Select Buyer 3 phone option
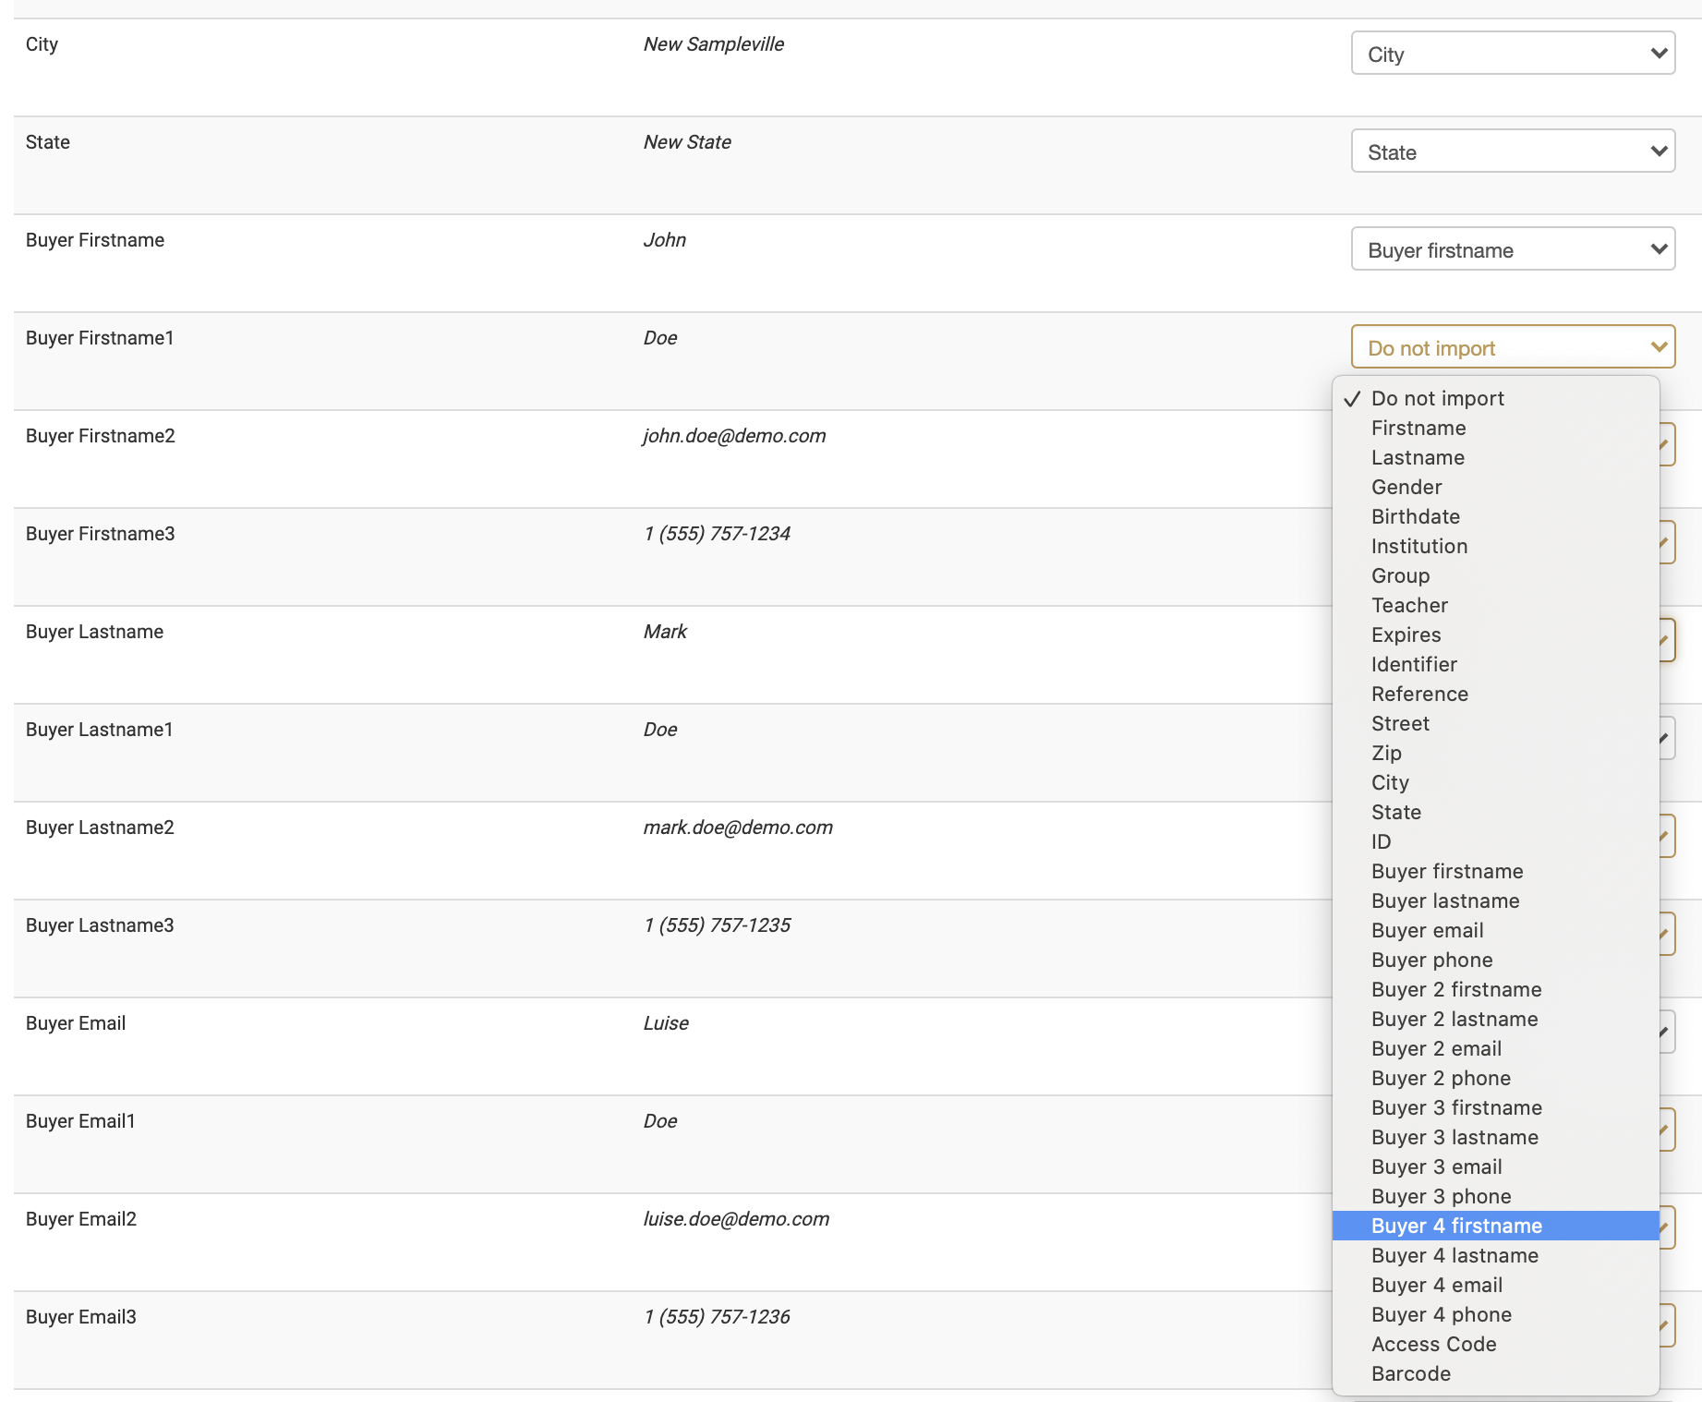 [x=1496, y=1196]
